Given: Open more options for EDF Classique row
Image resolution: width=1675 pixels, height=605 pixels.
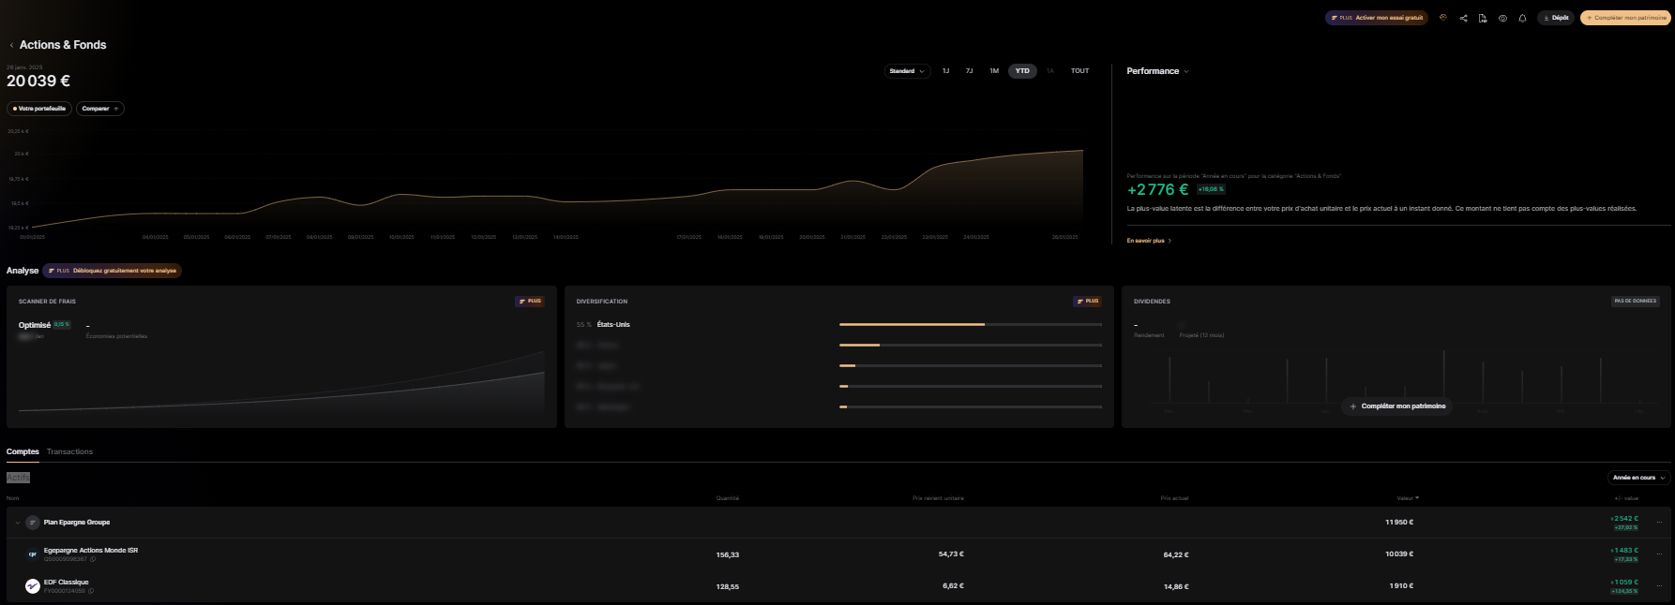Looking at the screenshot, I should point(1659,586).
